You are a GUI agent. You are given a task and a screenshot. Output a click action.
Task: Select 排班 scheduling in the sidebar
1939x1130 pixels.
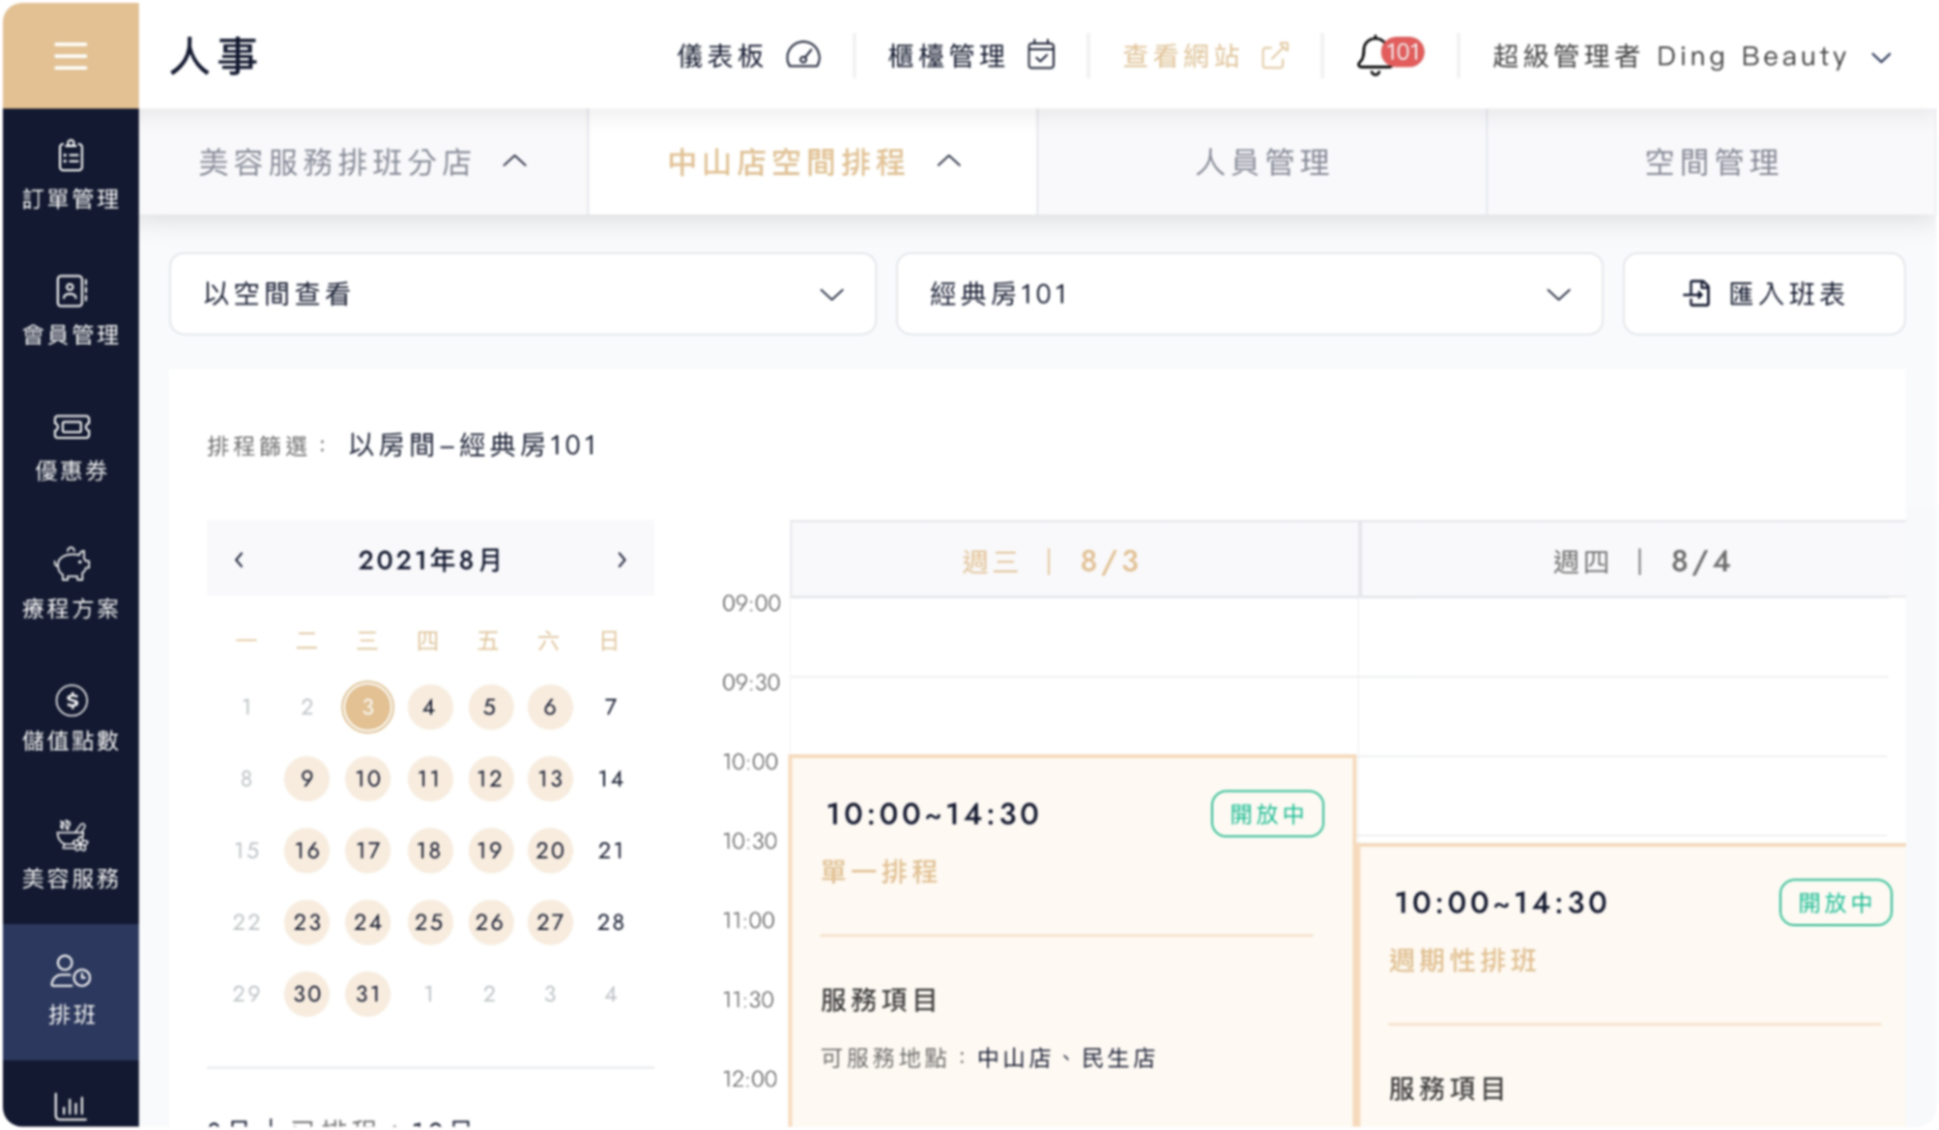tap(71, 992)
